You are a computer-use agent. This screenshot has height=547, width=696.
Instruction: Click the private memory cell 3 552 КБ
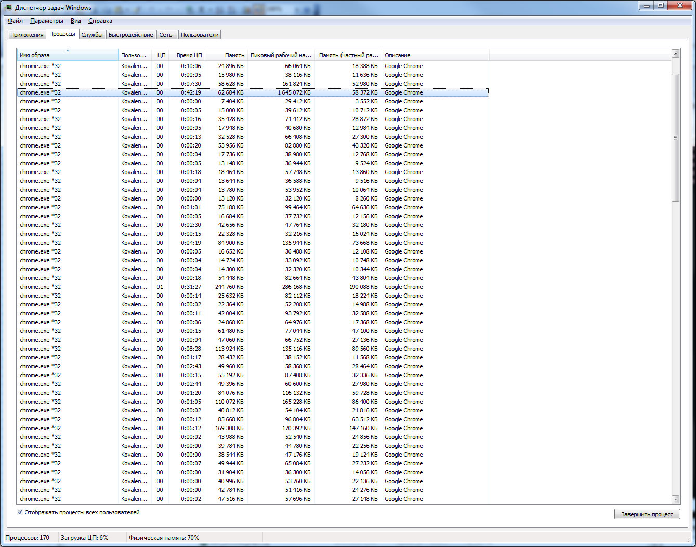[366, 101]
